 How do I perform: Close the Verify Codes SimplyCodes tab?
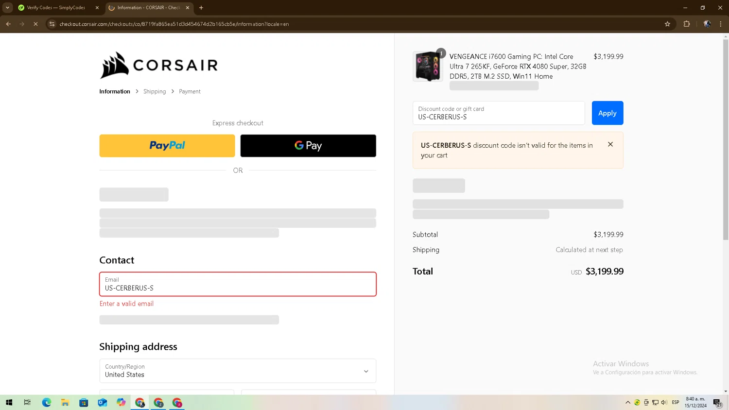pyautogui.click(x=97, y=8)
